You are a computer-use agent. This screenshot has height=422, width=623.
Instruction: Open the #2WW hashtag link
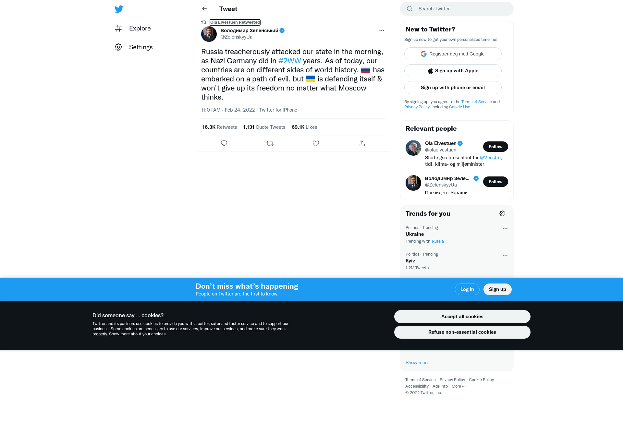pyautogui.click(x=289, y=61)
